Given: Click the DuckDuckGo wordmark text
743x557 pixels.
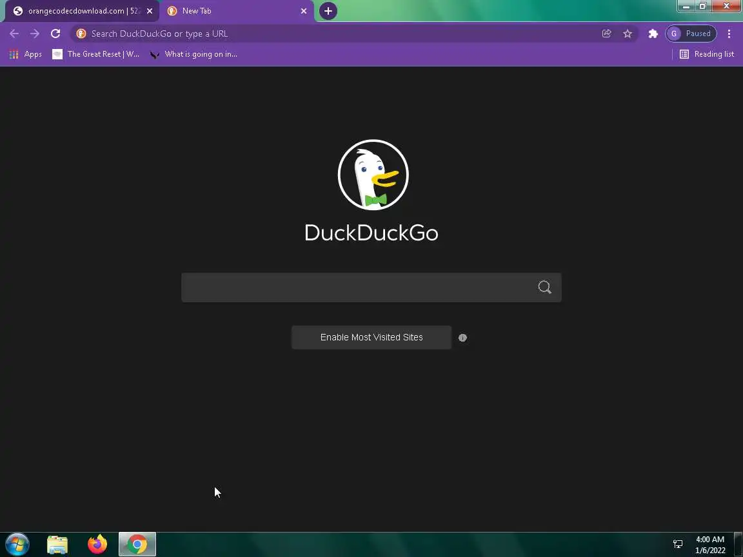Looking at the screenshot, I should 371,233.
